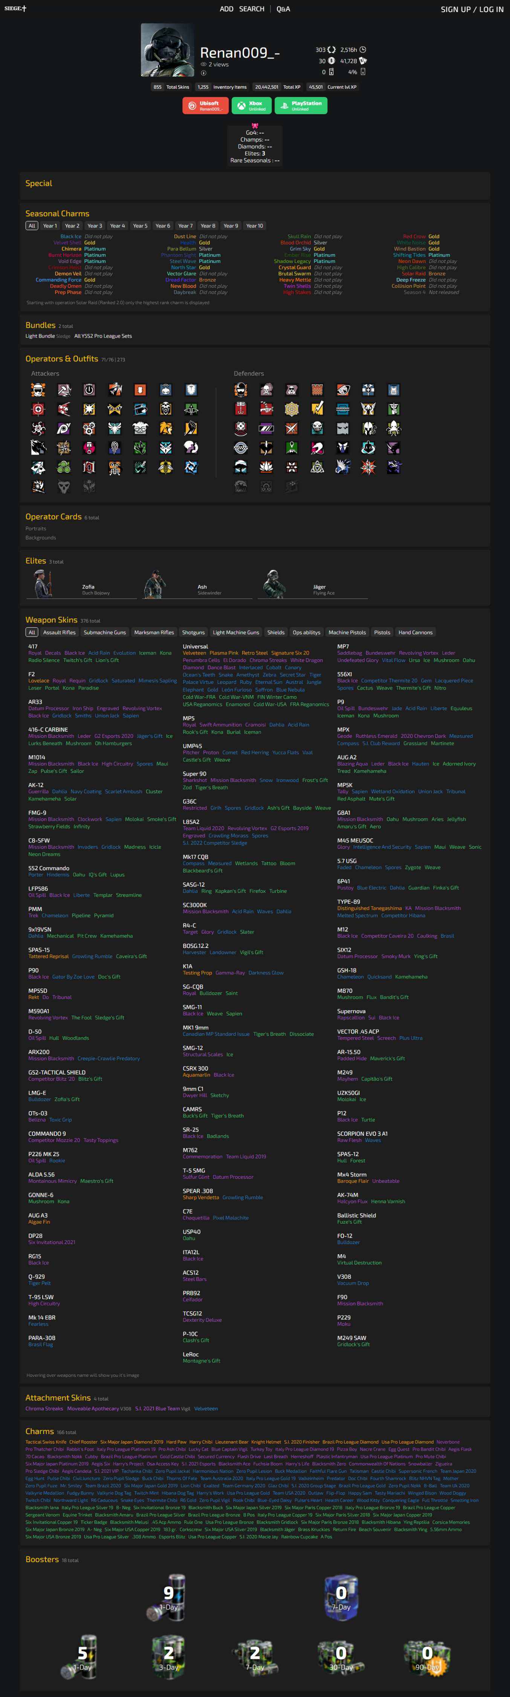Click the Red Crow season label
This screenshot has height=1697, width=510.
pos(415,237)
